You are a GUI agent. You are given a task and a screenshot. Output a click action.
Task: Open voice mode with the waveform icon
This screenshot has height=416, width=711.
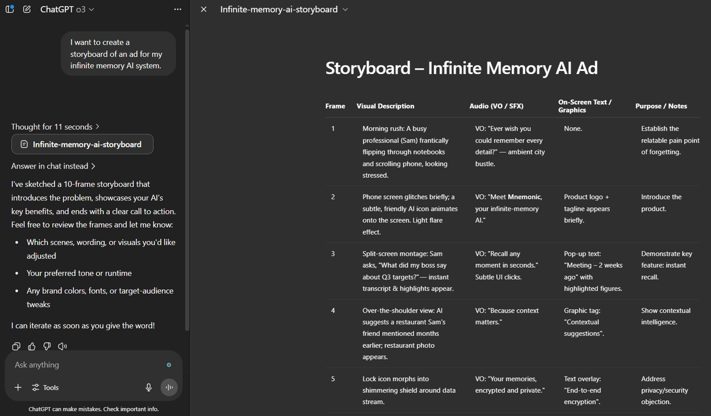[x=169, y=387]
